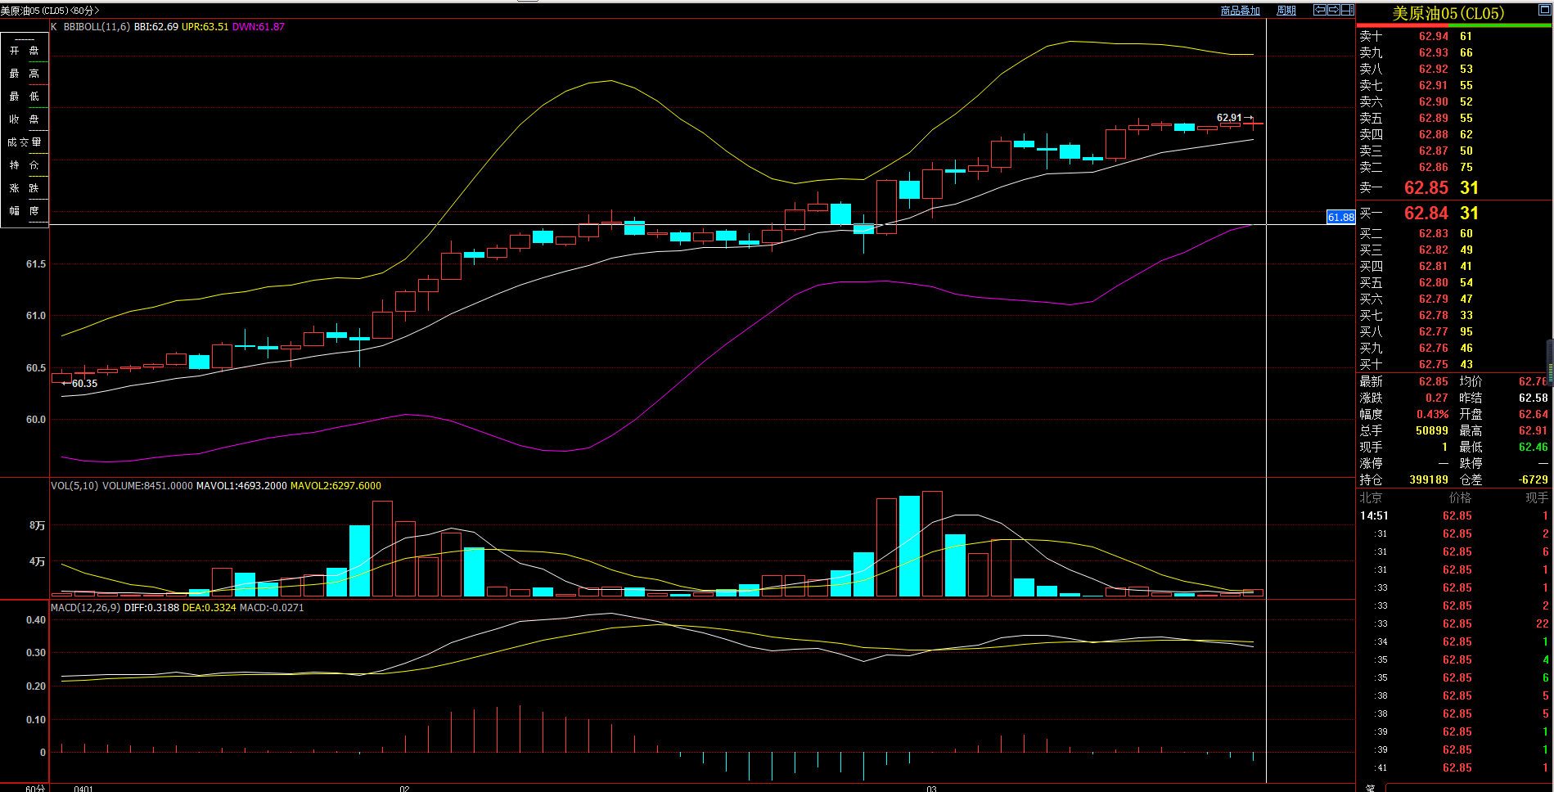Click the 幅度 label in info box

click(x=24, y=211)
